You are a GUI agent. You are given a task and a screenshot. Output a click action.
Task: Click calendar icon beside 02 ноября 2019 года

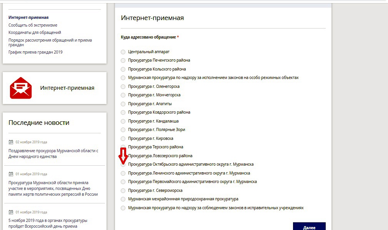tap(11, 142)
